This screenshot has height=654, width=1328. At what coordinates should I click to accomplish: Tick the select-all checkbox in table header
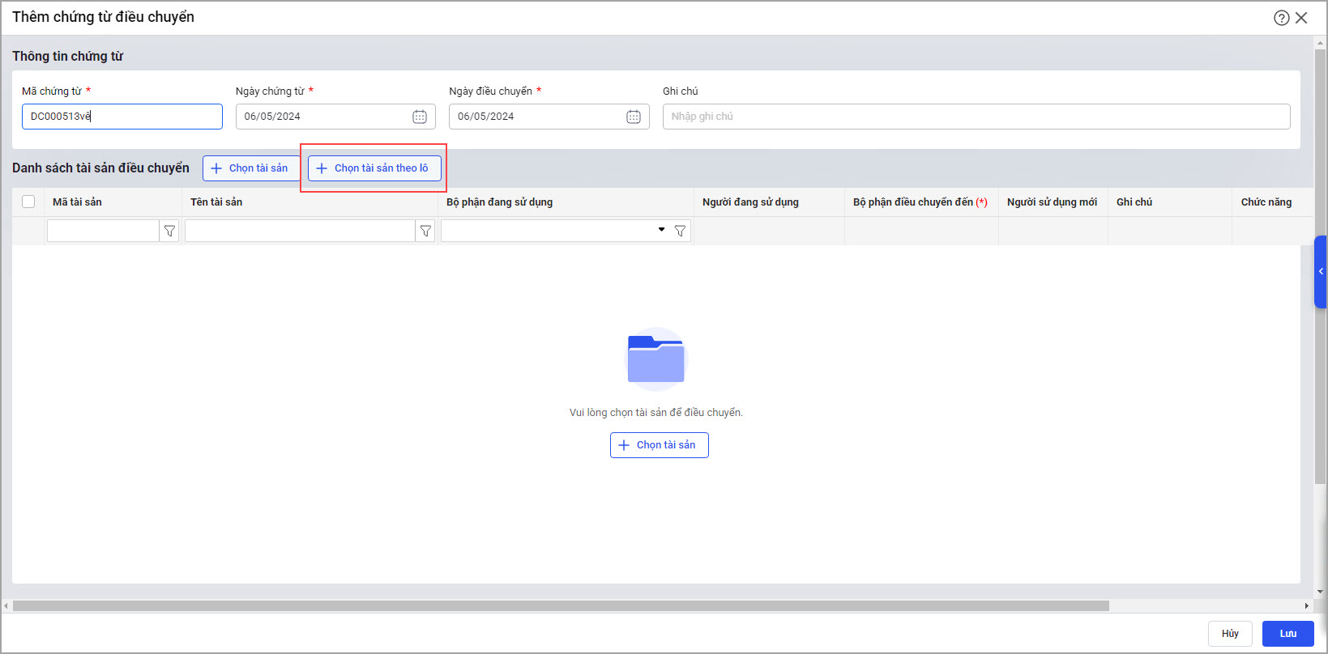(x=28, y=202)
